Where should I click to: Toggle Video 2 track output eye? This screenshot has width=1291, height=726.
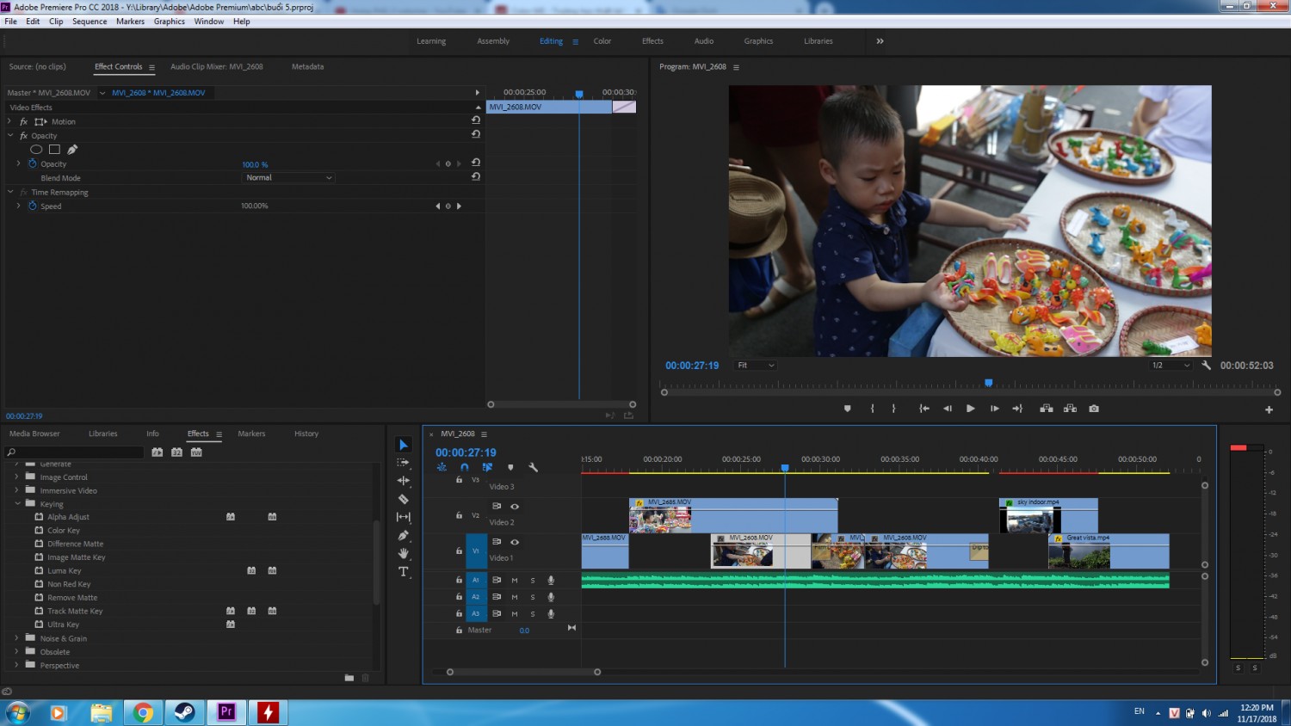click(x=515, y=507)
